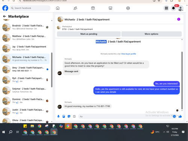Open the Brodrick conversation
Viewport: 188px width, 141px height.
(x=26, y=27)
